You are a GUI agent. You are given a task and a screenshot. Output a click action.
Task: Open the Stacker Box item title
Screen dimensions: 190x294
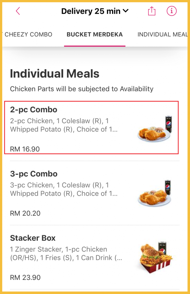(x=33, y=238)
